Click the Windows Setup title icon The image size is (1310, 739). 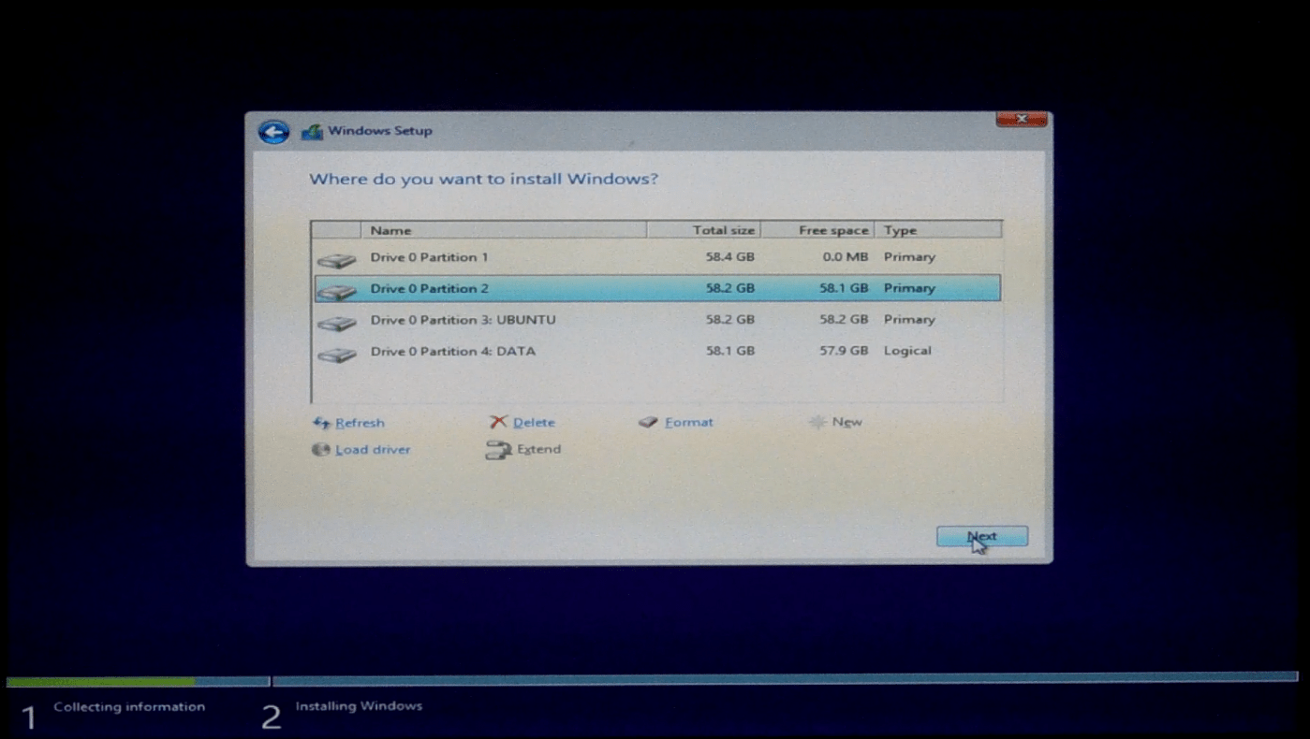click(312, 132)
